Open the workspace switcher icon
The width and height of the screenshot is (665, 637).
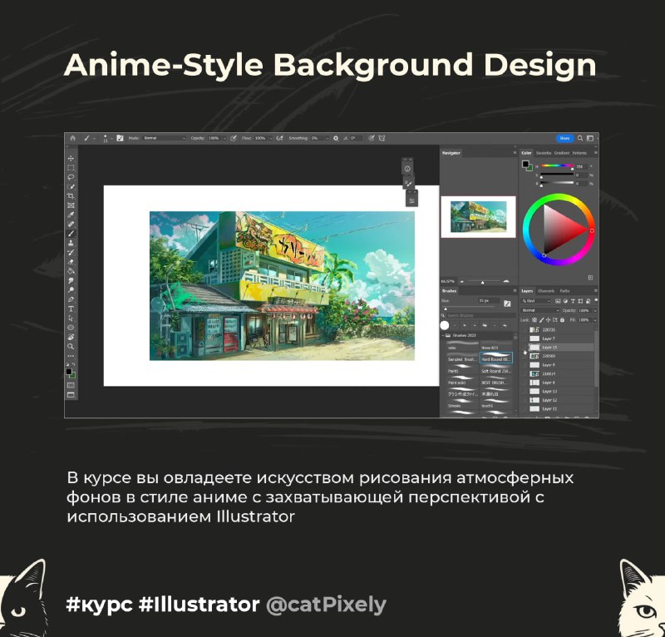point(590,138)
